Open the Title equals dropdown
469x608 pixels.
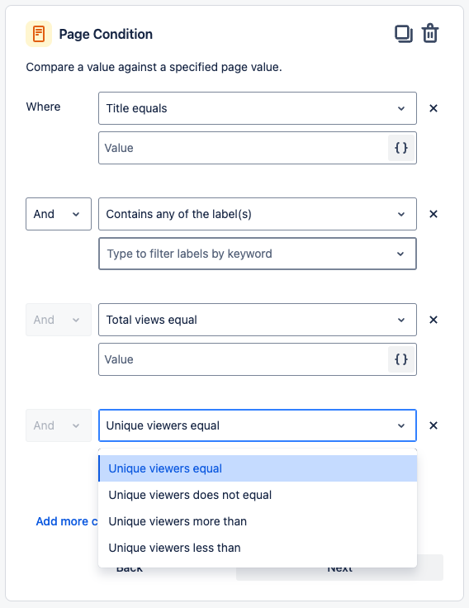pos(258,108)
